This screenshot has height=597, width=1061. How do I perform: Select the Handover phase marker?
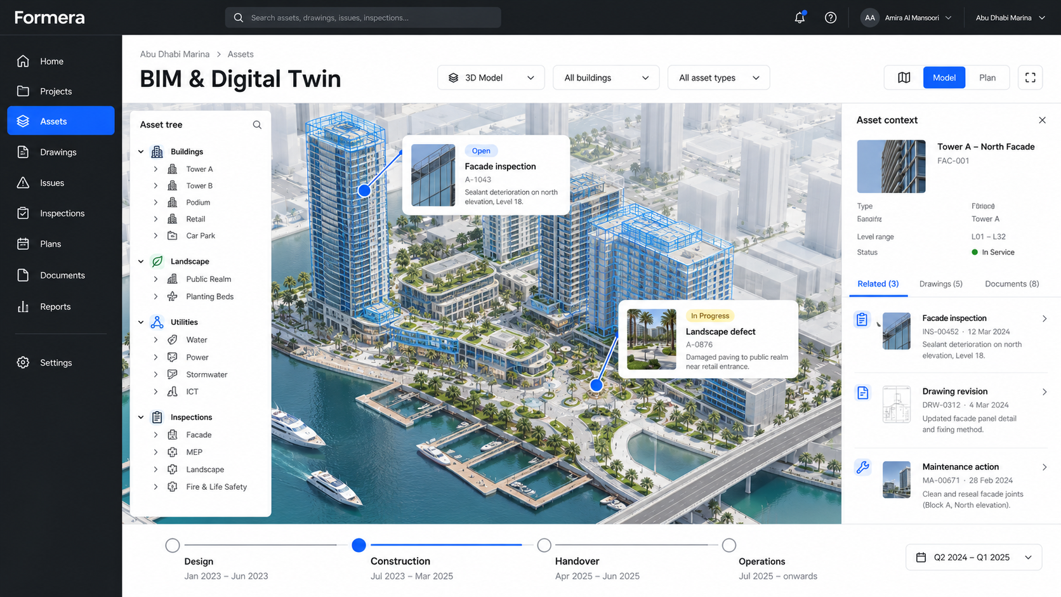(544, 545)
